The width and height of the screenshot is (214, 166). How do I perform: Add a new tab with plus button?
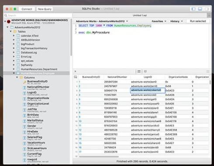[x=209, y=15]
